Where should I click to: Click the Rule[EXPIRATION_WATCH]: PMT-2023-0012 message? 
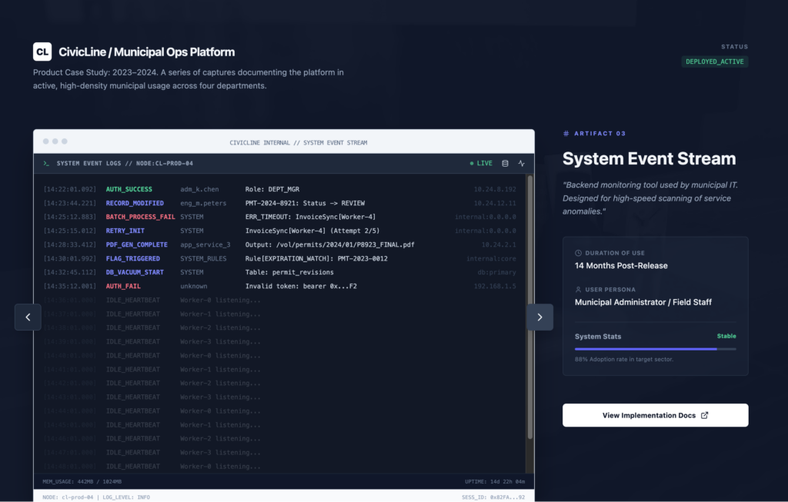316,258
